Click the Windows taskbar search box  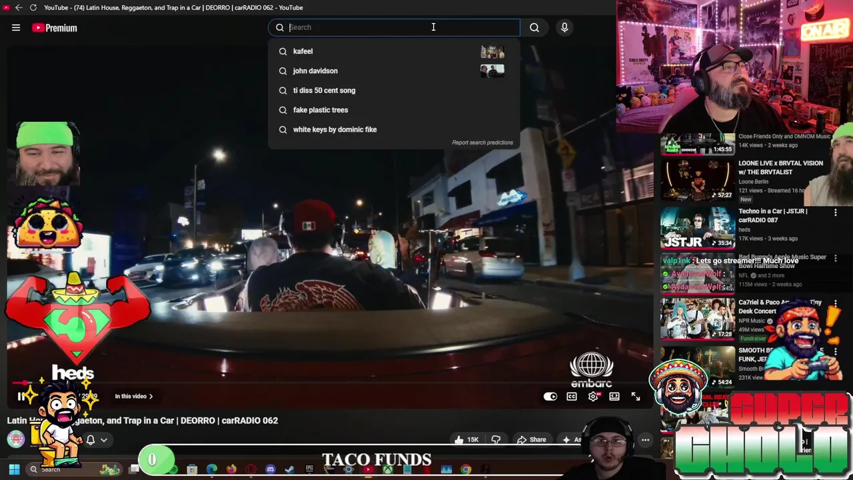(x=73, y=469)
